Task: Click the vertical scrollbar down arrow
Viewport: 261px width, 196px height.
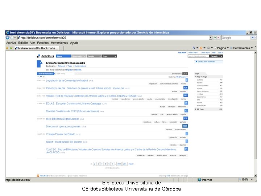Action: point(256,175)
